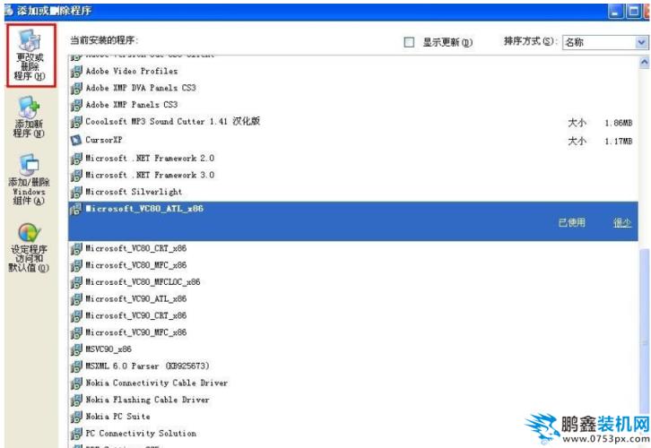Image resolution: width=651 pixels, height=448 pixels.
Task: Click the PC Connectivity Solution icon
Action: point(76,434)
